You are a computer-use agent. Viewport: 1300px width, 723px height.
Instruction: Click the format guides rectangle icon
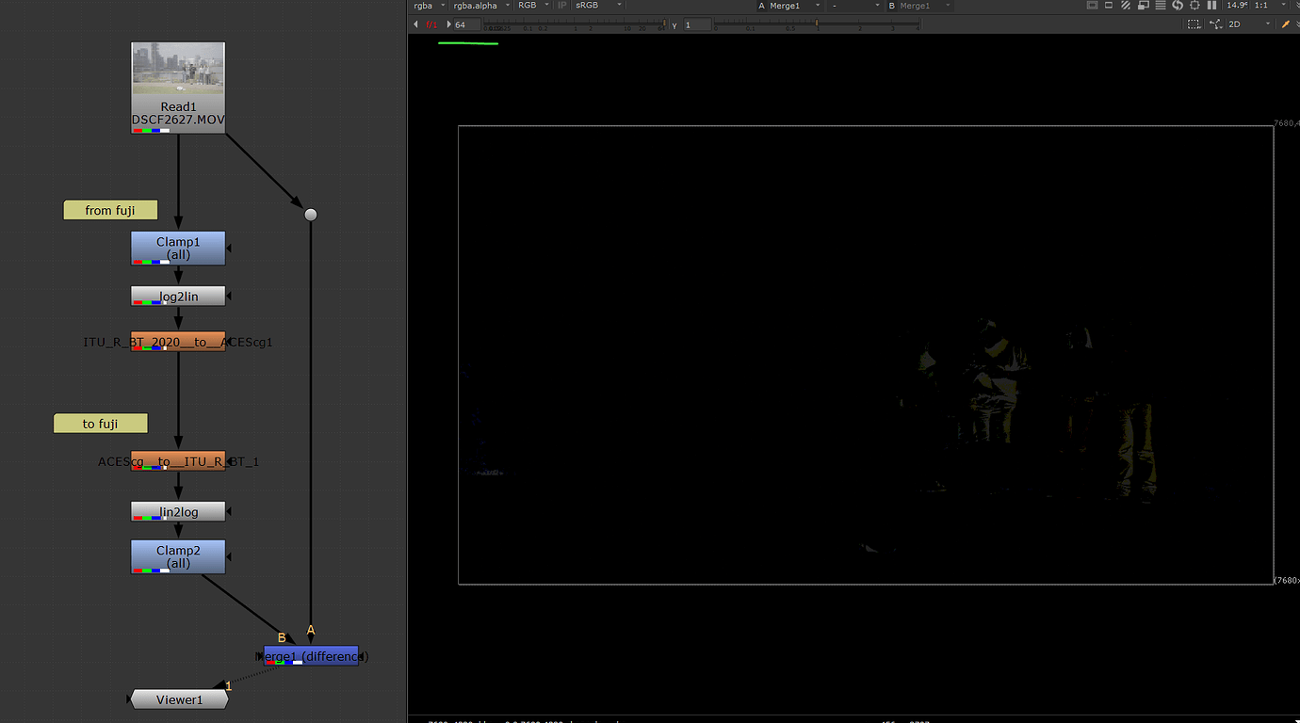pos(1109,6)
